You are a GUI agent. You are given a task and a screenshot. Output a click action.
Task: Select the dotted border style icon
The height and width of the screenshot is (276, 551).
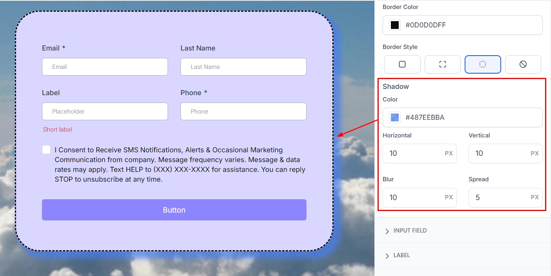(483, 64)
